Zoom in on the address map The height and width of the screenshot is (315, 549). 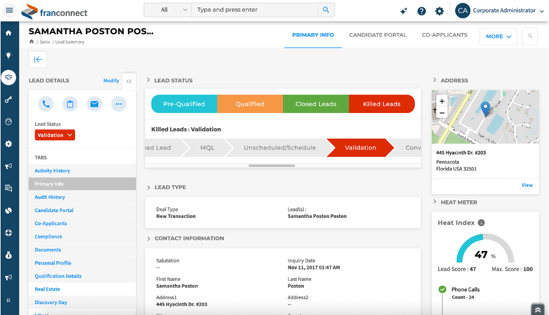point(442,101)
